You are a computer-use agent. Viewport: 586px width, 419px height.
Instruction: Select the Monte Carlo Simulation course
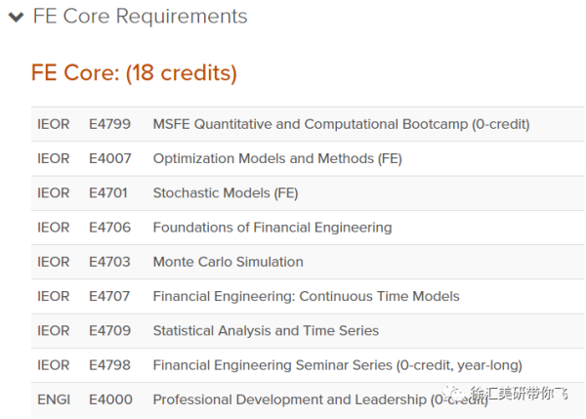[228, 262]
